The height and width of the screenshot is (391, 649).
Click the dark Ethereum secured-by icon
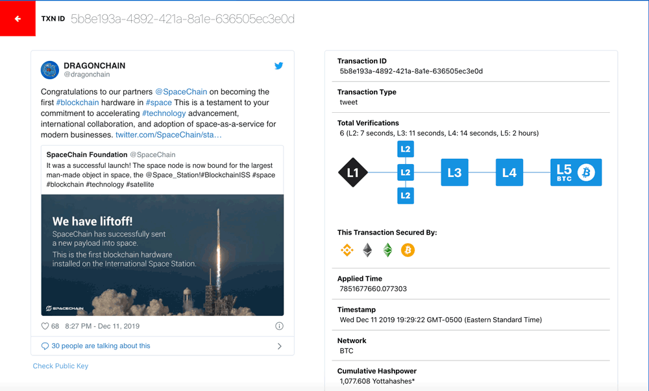[x=367, y=250]
